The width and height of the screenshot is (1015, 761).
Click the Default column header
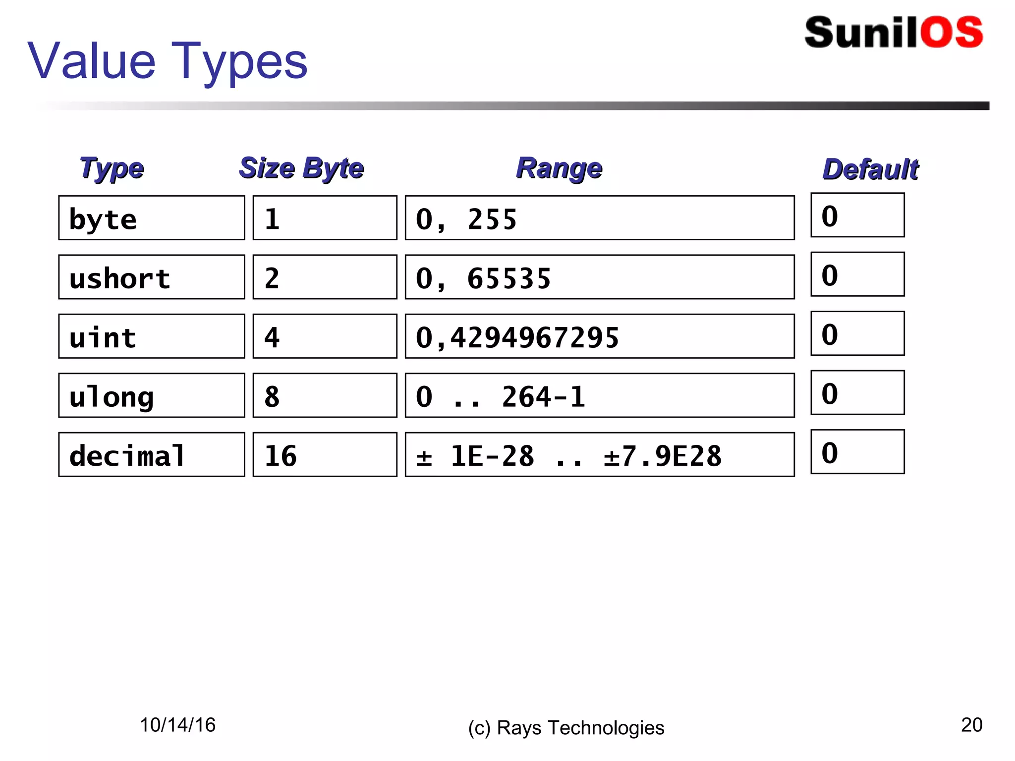pyautogui.click(x=870, y=169)
